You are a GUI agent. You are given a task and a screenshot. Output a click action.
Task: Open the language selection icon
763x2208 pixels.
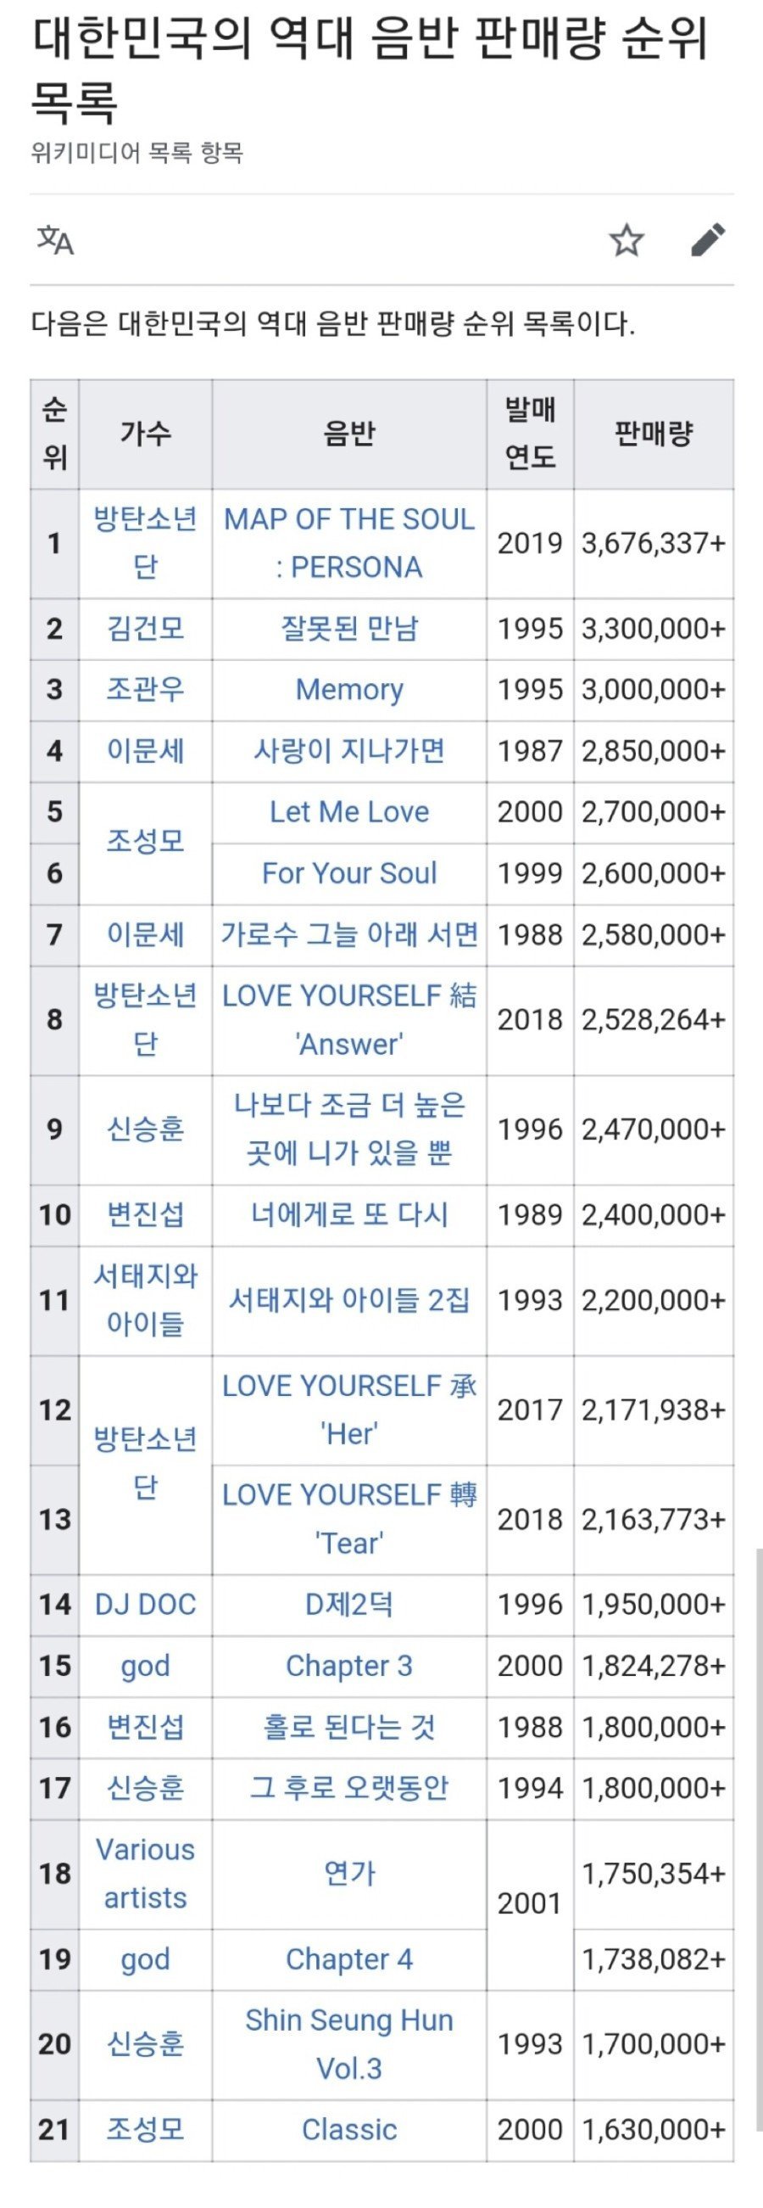56,240
